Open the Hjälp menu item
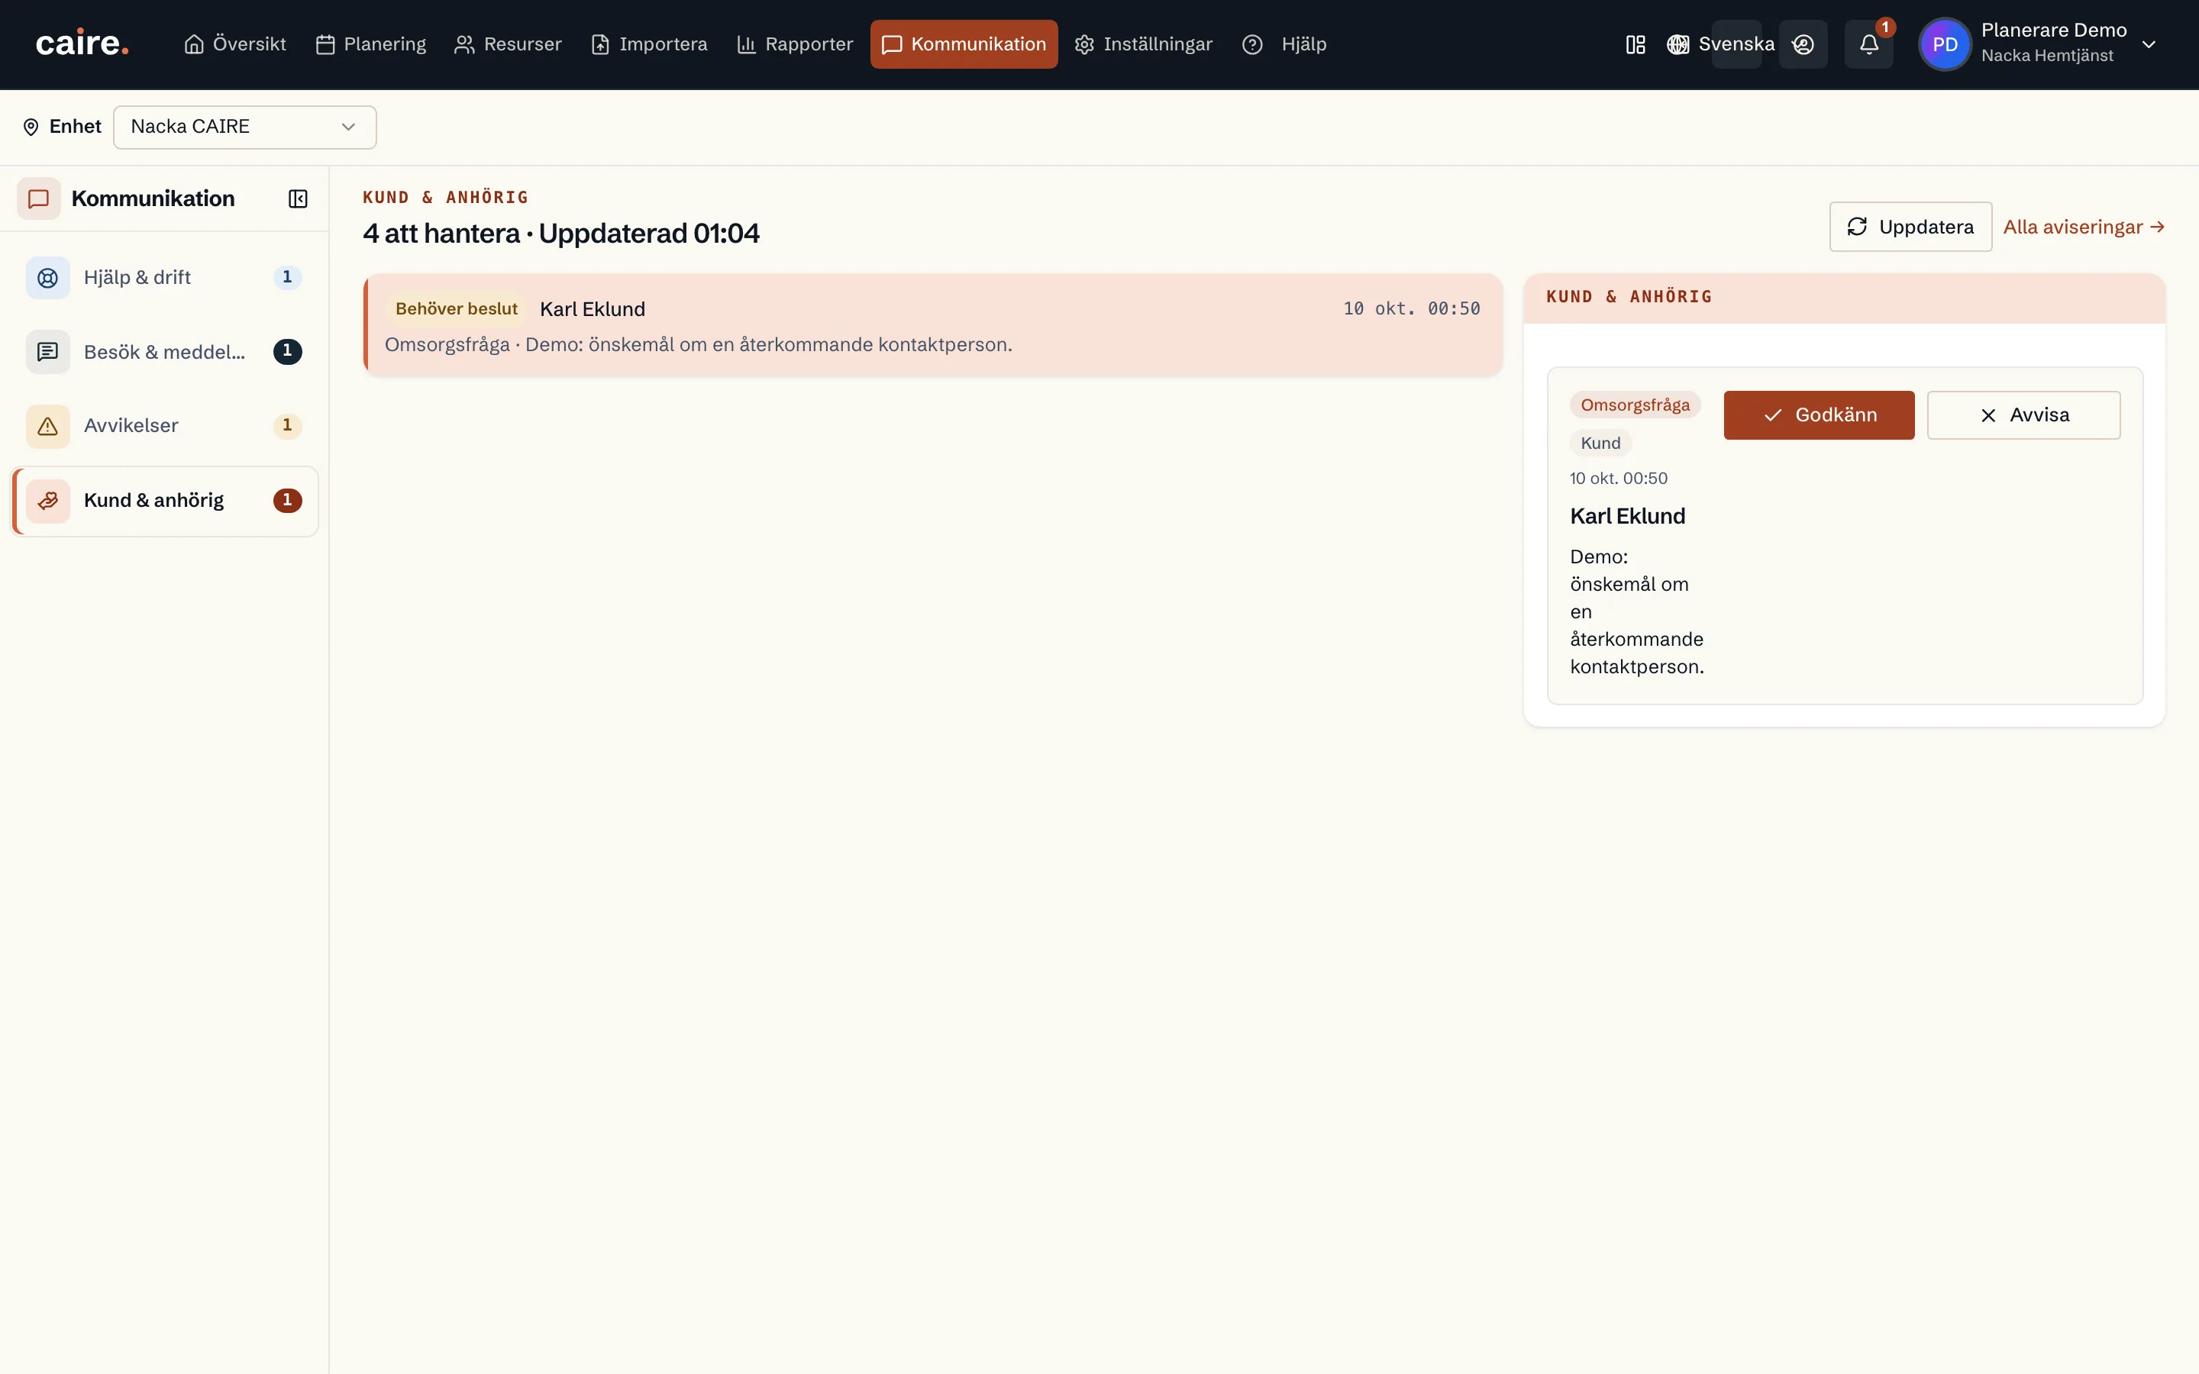2199x1374 pixels. pos(1284,44)
